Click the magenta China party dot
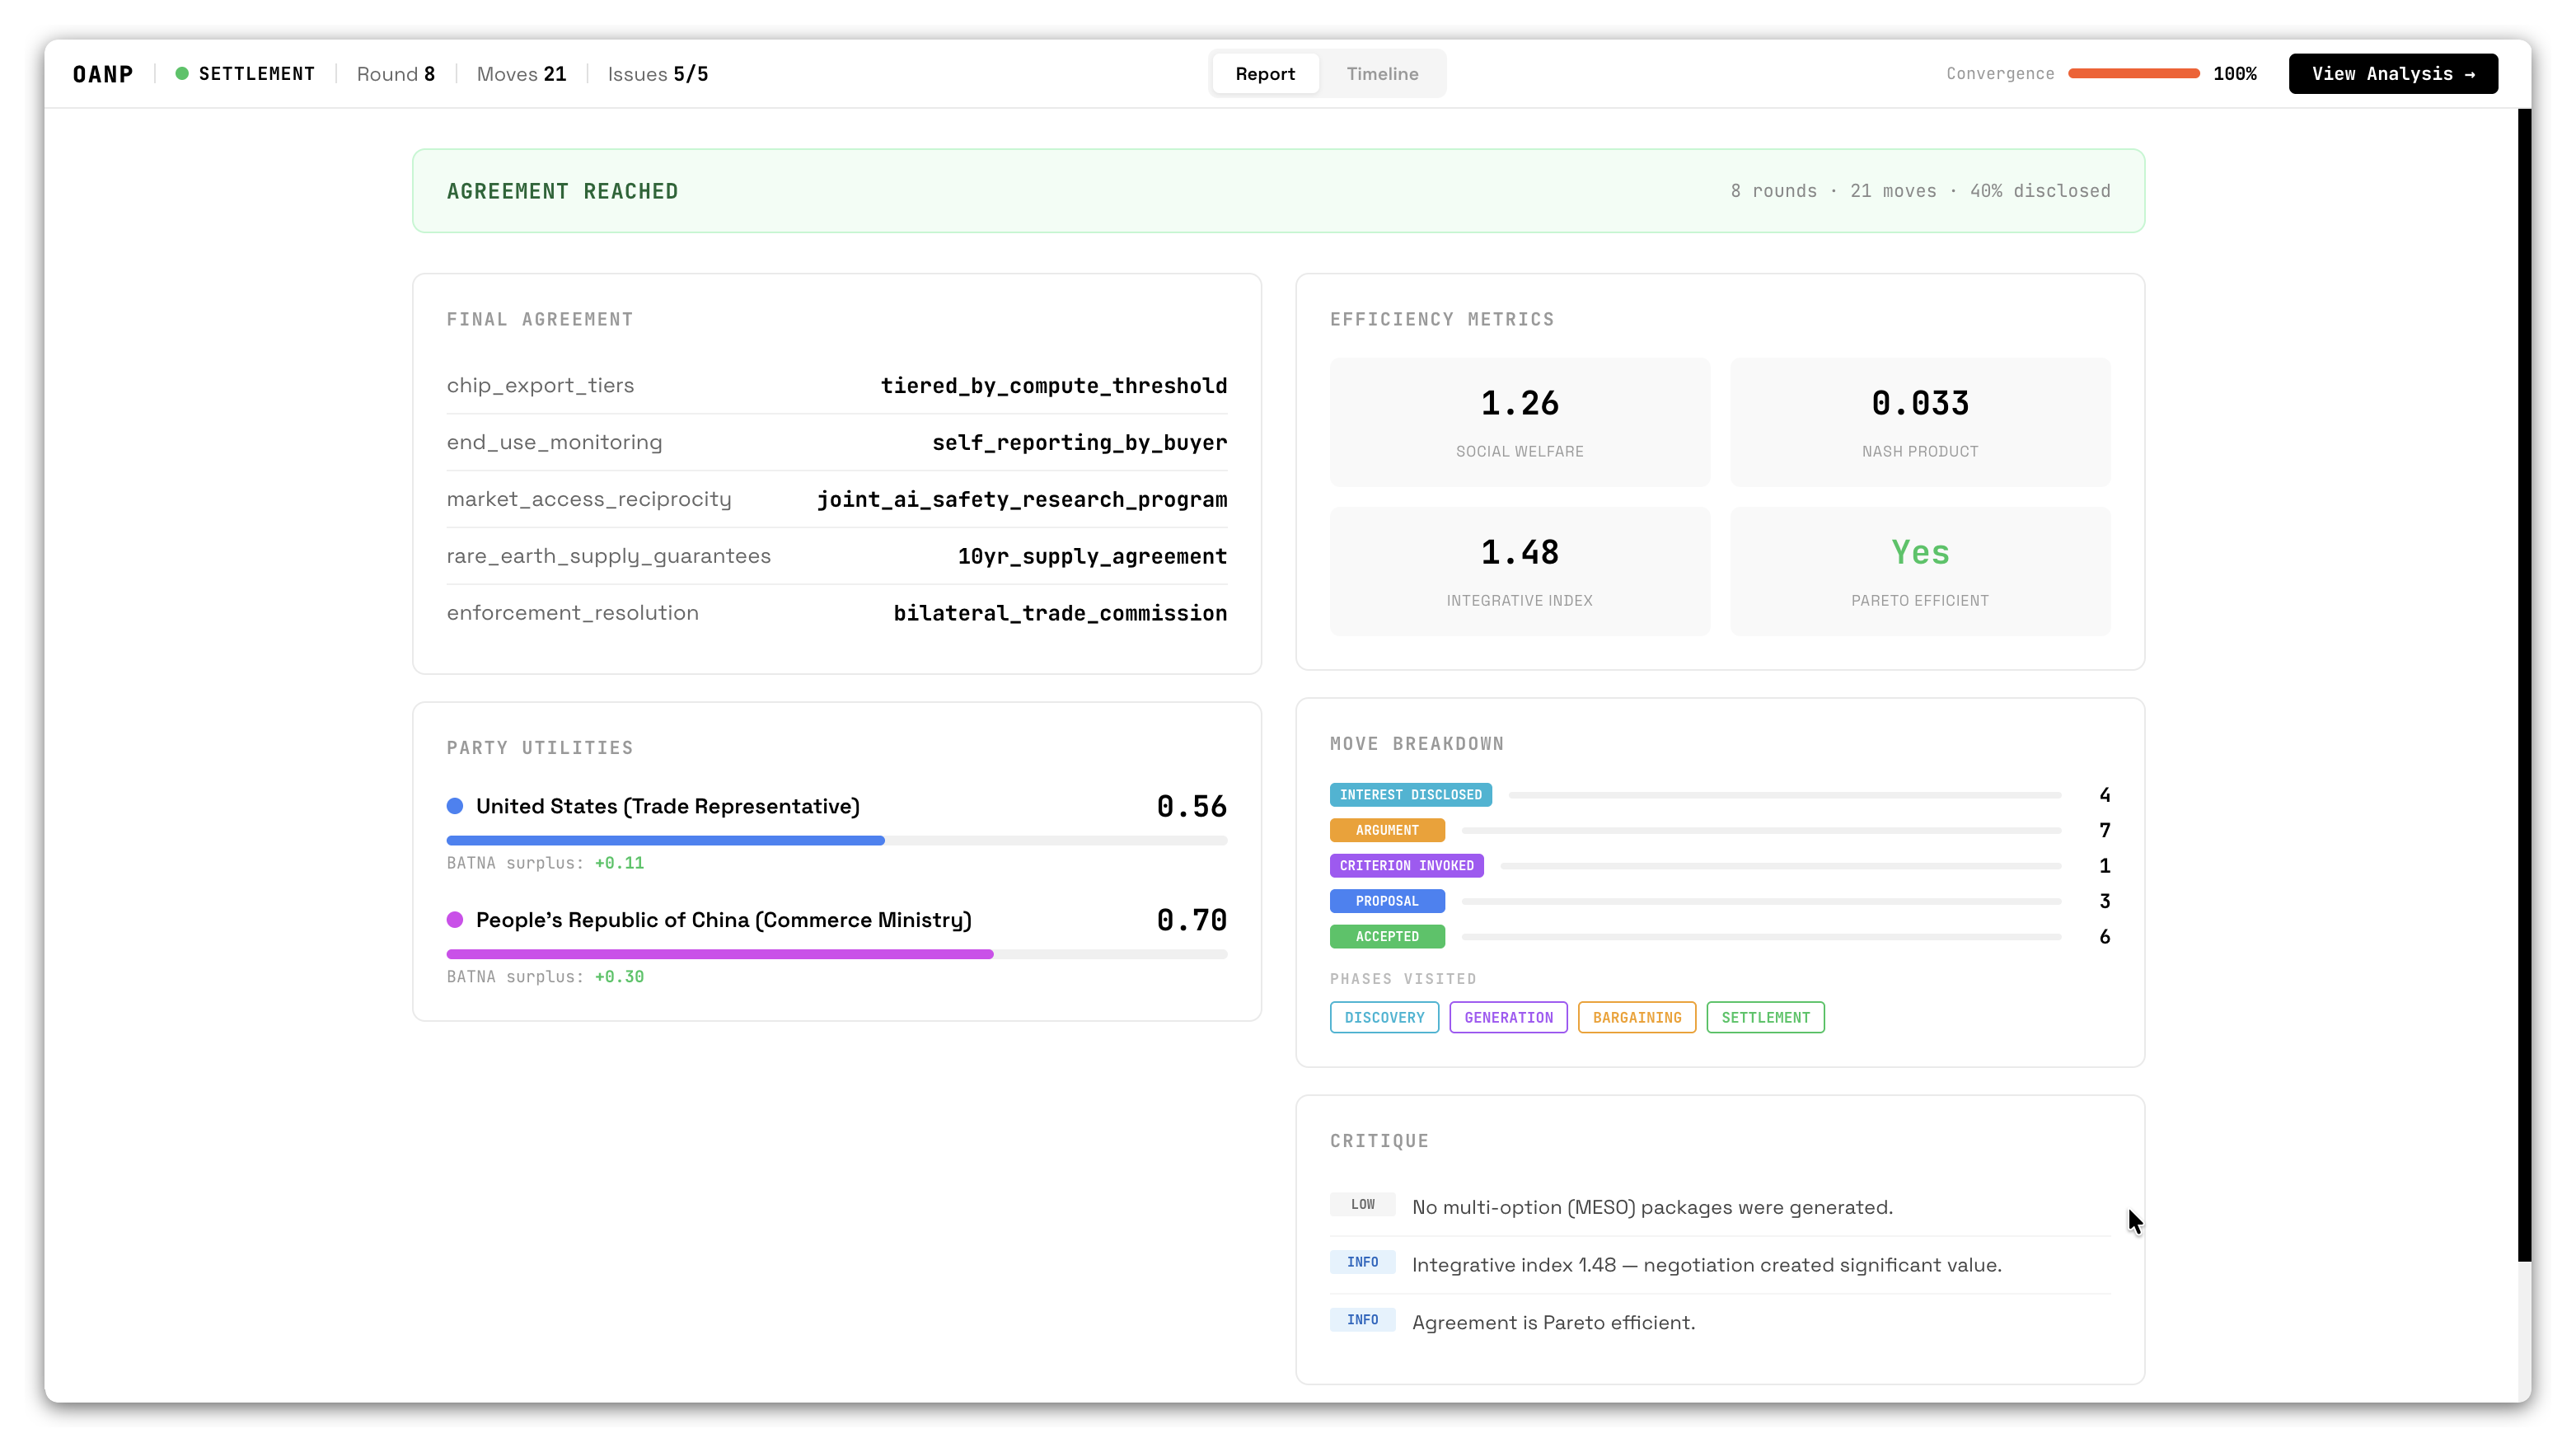The image size is (2576, 1452). point(455,920)
